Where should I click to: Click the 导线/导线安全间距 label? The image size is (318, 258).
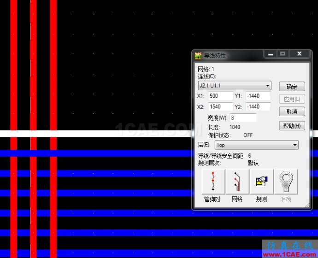click(x=221, y=156)
